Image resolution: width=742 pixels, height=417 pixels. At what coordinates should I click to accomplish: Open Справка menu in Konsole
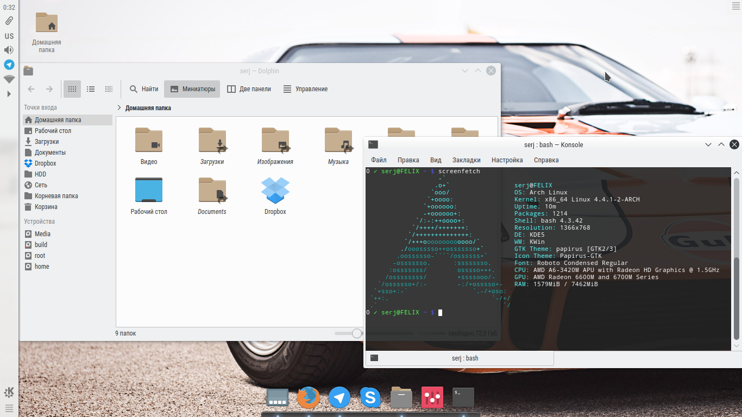(x=546, y=160)
